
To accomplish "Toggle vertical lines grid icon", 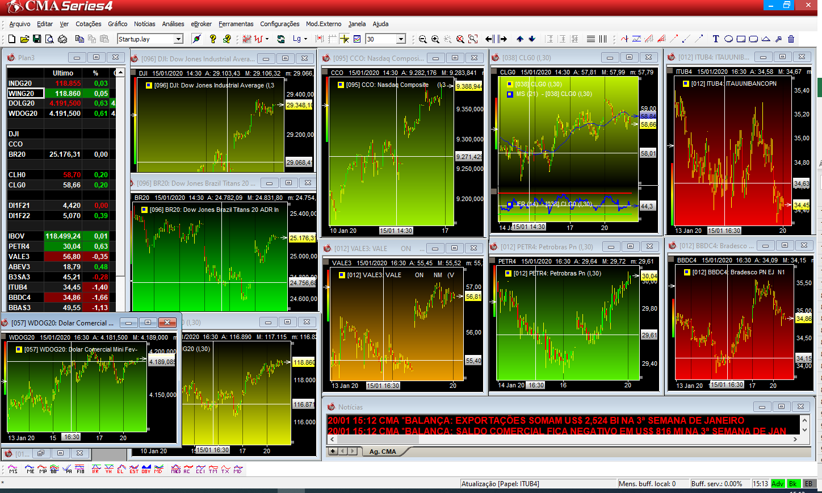I will click(x=603, y=39).
